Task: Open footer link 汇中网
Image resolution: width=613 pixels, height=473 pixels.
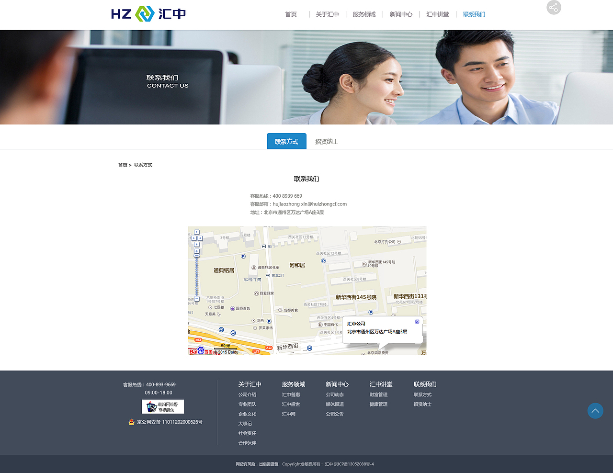Action: tap(288, 414)
